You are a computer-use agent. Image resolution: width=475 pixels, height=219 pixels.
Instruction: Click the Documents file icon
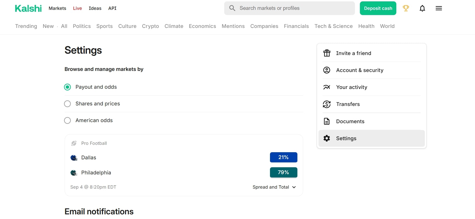pyautogui.click(x=327, y=121)
